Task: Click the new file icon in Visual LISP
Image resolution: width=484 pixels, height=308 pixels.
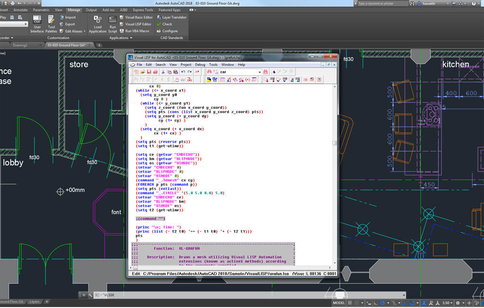Action: pyautogui.click(x=136, y=72)
